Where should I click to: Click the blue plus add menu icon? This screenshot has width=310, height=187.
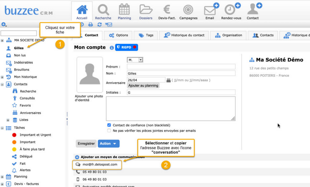4,25
